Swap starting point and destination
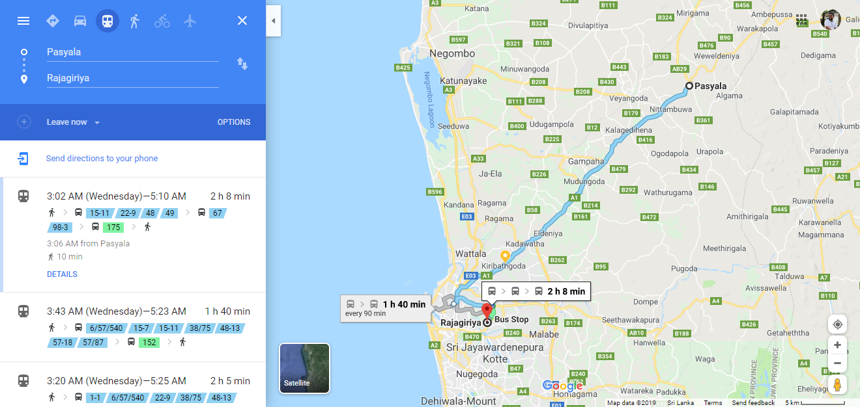860x407 pixels. pyautogui.click(x=242, y=64)
